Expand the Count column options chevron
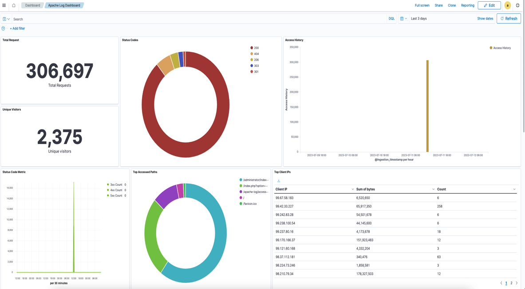The height and width of the screenshot is (289, 525). [x=514, y=189]
